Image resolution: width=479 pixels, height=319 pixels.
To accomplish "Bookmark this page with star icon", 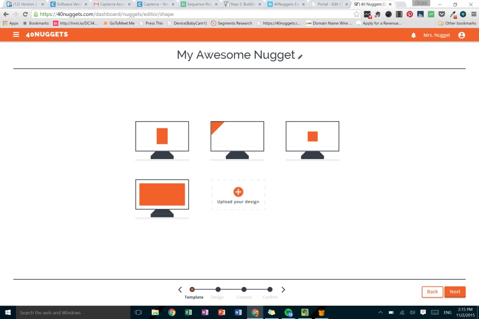I will [356, 14].
